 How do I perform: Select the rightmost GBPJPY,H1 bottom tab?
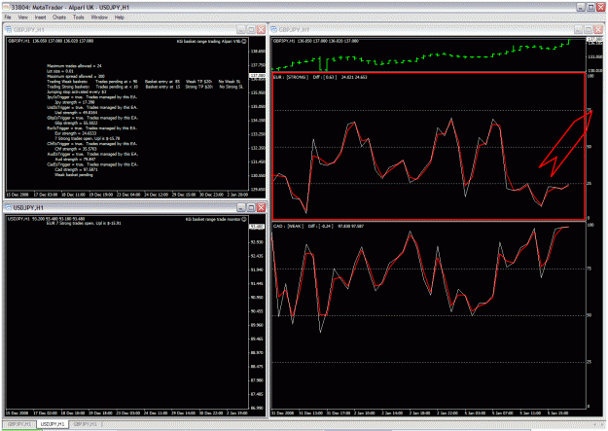coord(85,424)
